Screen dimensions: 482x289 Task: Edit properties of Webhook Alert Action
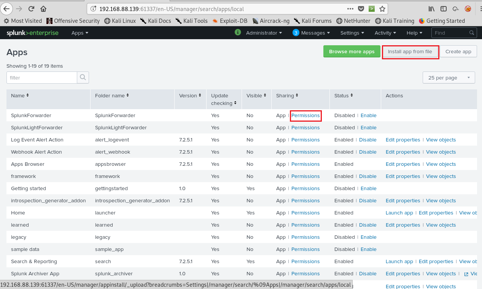(x=403, y=152)
